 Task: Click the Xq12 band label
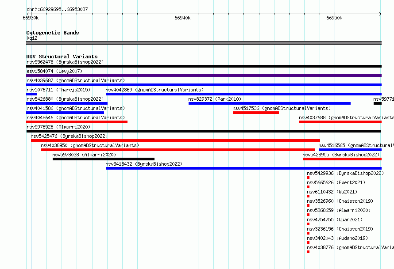(x=32, y=38)
